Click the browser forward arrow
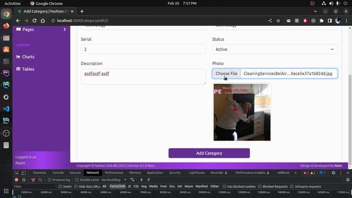Image resolution: width=352 pixels, height=198 pixels. tap(26, 21)
